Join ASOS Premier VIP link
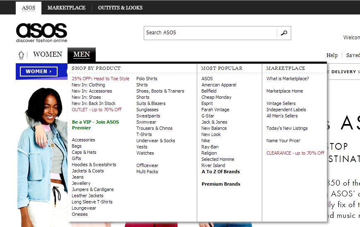The image size is (360, 227). pos(96,125)
